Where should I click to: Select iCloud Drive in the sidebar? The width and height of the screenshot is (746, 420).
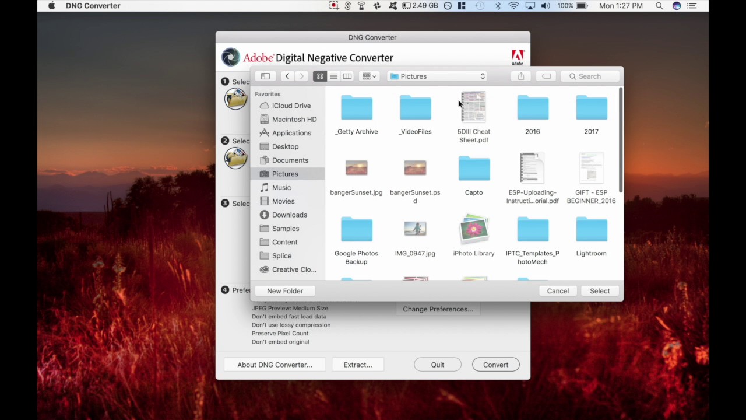288,106
